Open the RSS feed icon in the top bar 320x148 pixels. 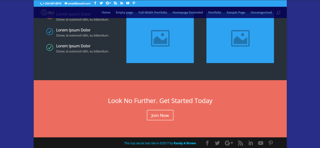pyautogui.click(x=115, y=3)
